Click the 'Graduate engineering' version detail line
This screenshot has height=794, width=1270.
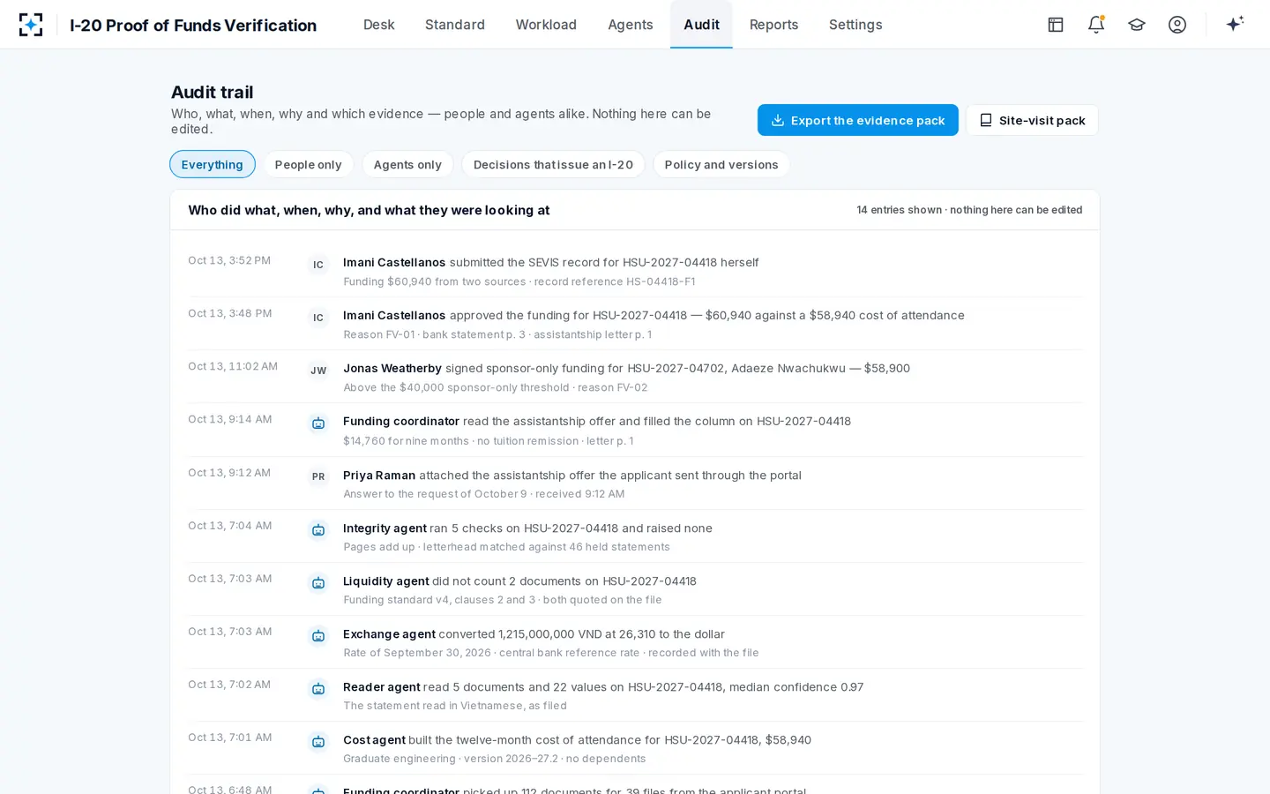(495, 759)
